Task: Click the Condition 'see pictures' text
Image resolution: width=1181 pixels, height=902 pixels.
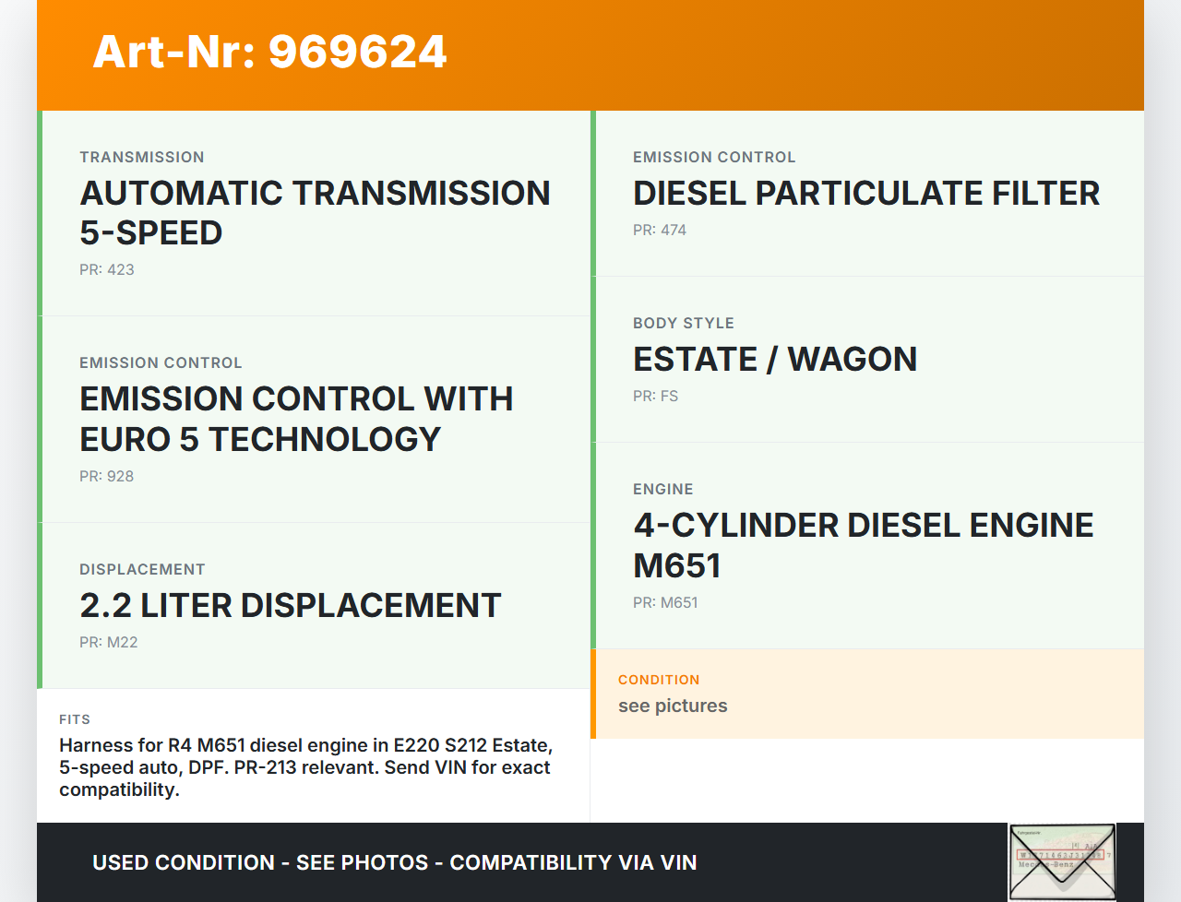Action: pos(673,706)
